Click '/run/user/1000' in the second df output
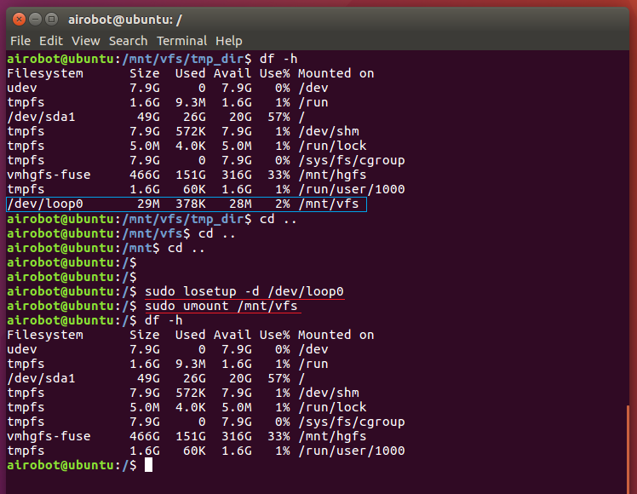637x494 pixels. (x=352, y=451)
